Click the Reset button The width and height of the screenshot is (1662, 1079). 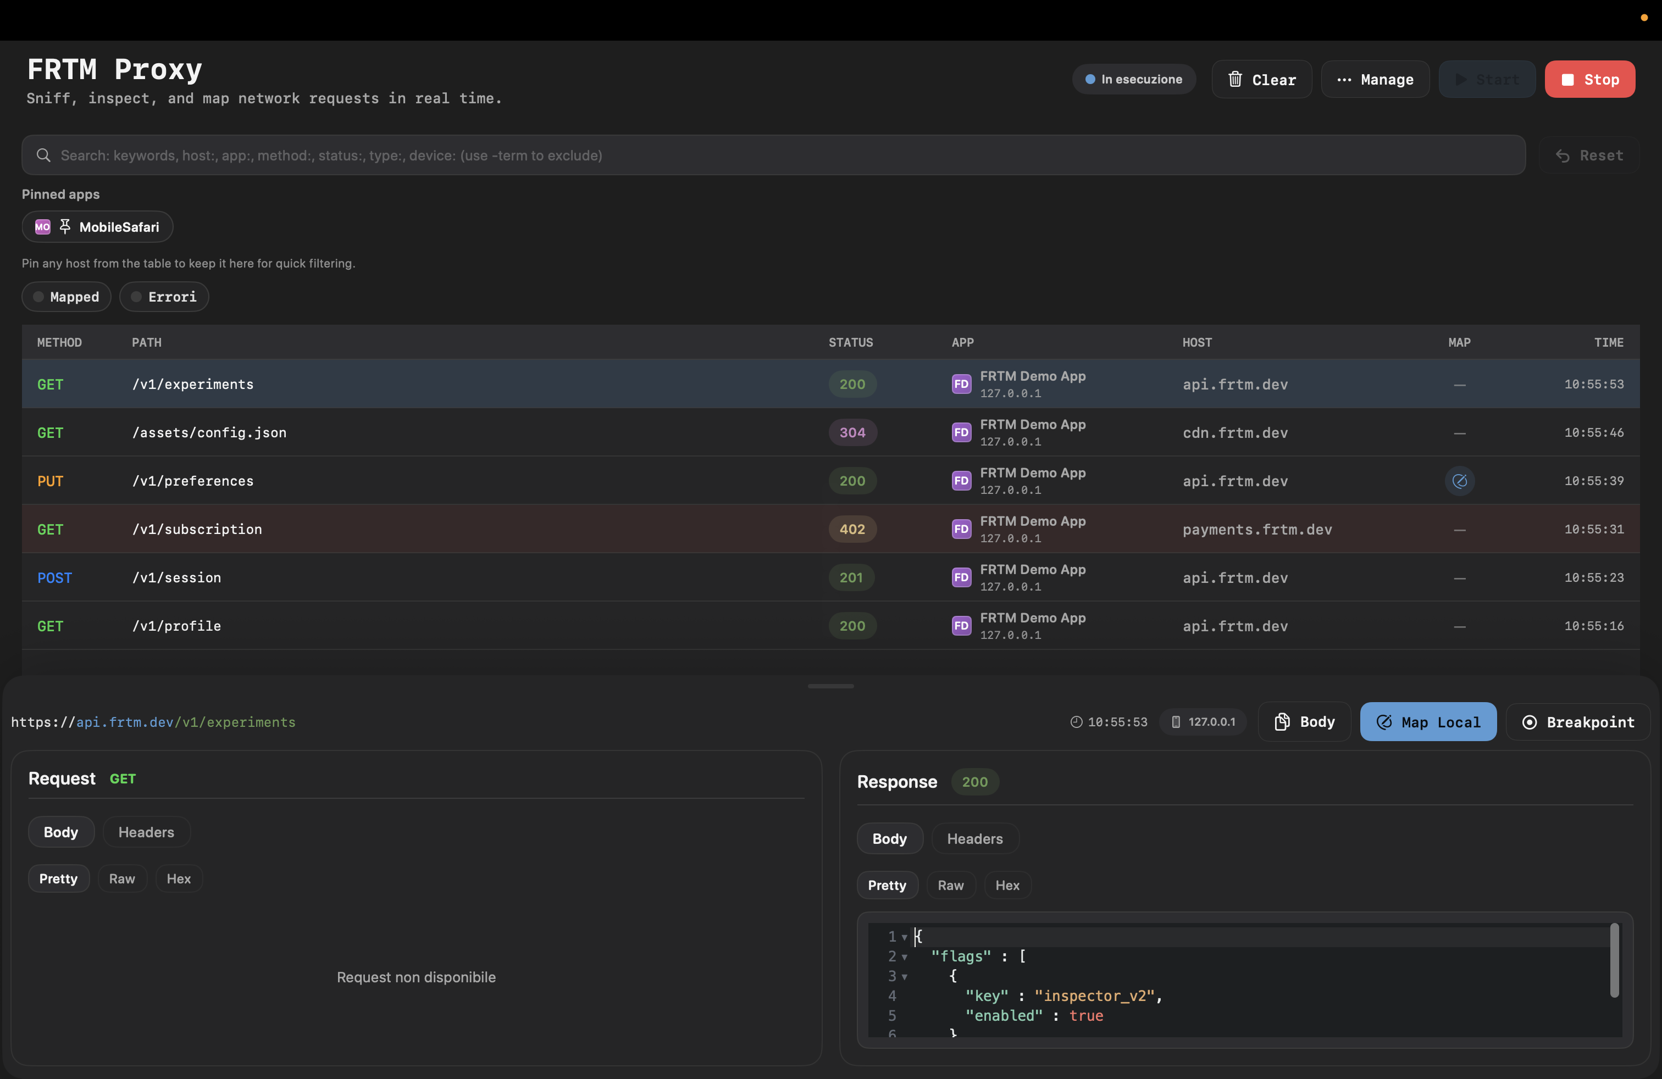click(x=1589, y=155)
